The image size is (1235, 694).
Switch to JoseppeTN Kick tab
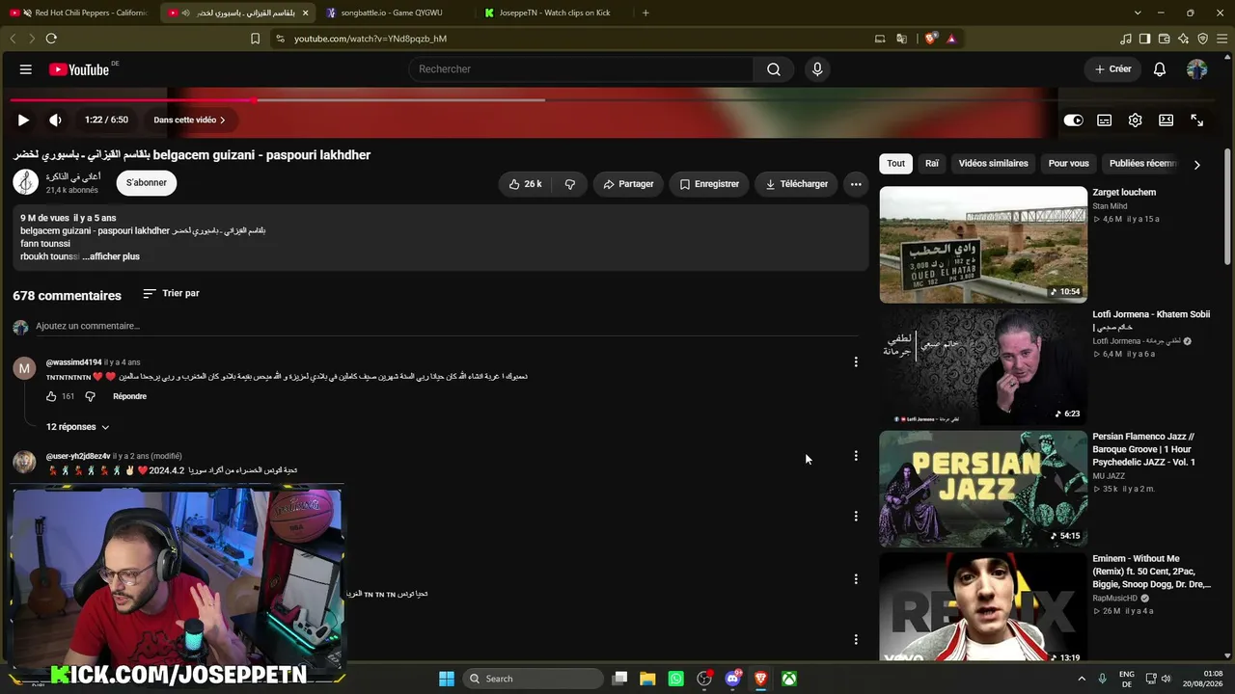pyautogui.click(x=555, y=13)
